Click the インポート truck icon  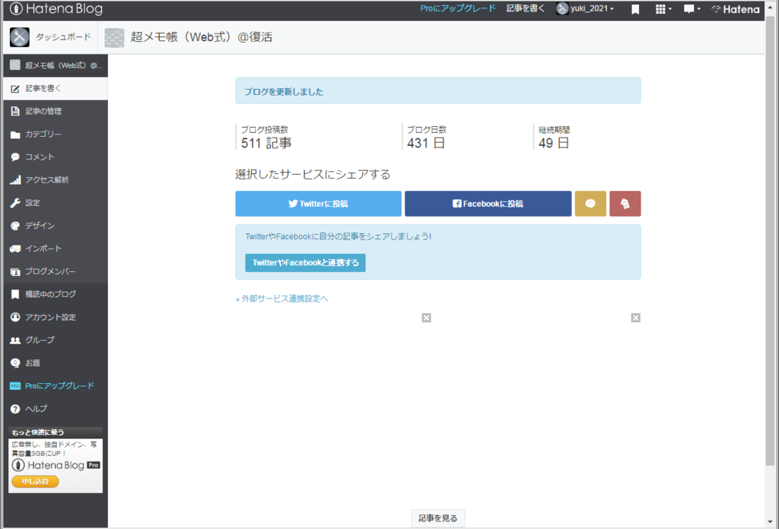point(15,249)
